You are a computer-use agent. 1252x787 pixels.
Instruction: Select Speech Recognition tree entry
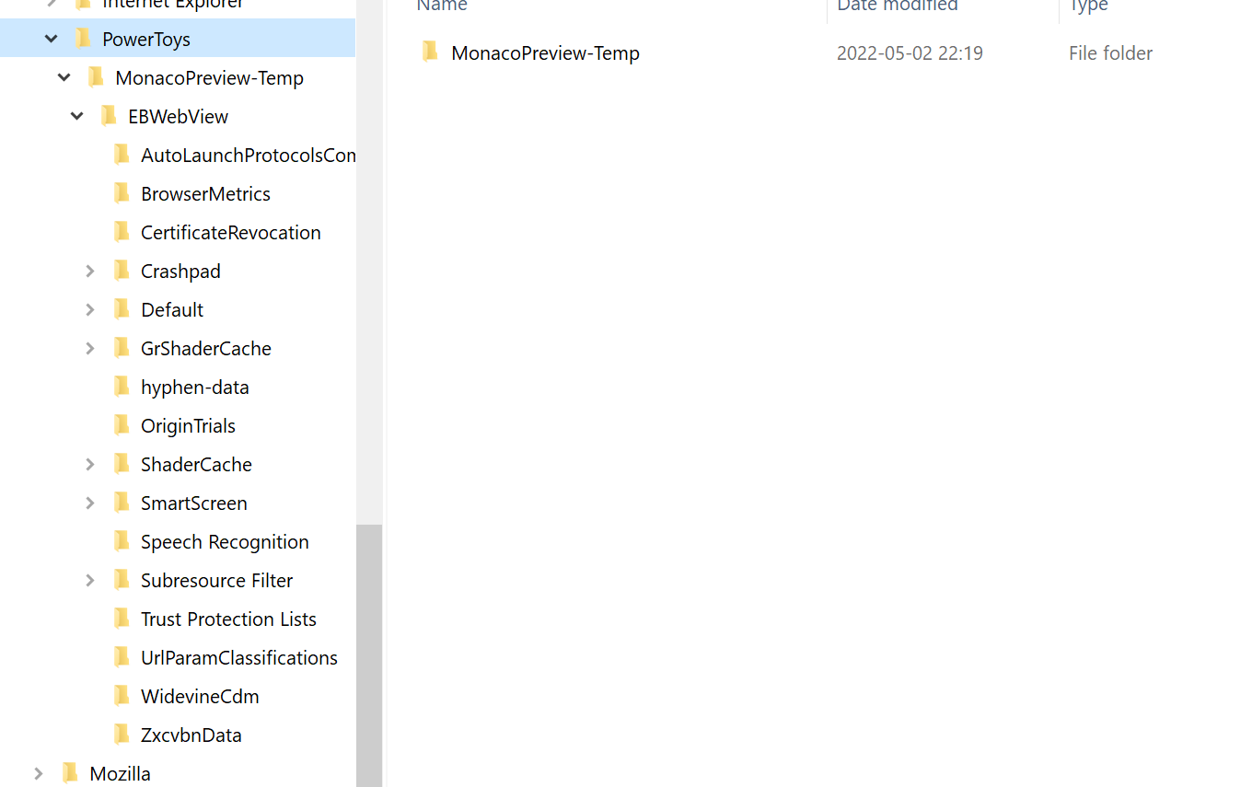tap(225, 542)
